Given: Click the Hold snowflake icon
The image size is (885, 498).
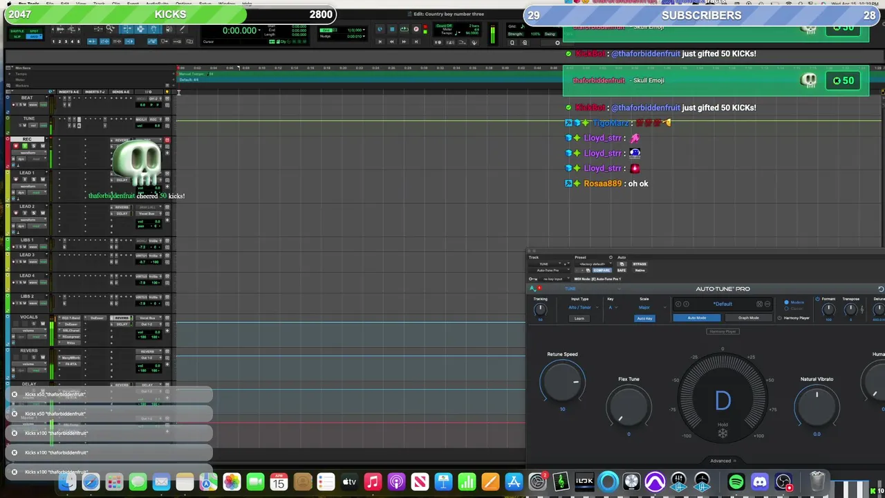Looking at the screenshot, I should point(723,434).
